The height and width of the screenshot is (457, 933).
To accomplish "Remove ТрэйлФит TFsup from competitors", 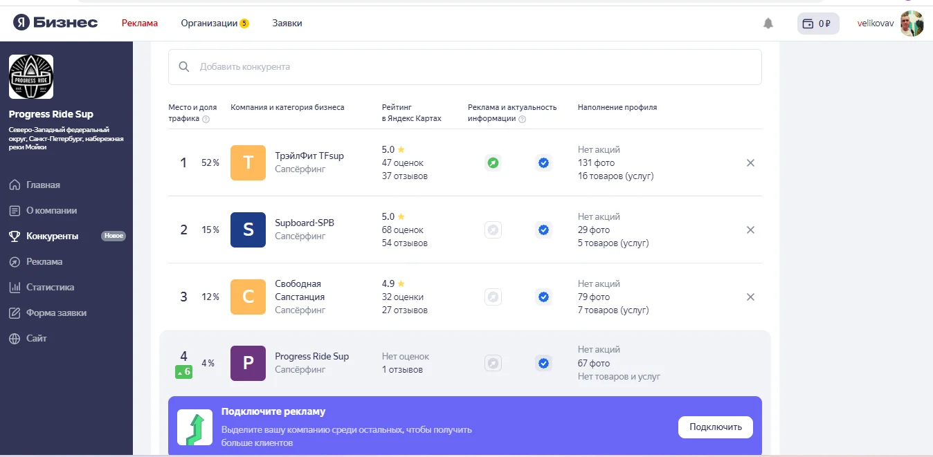I will tap(750, 163).
